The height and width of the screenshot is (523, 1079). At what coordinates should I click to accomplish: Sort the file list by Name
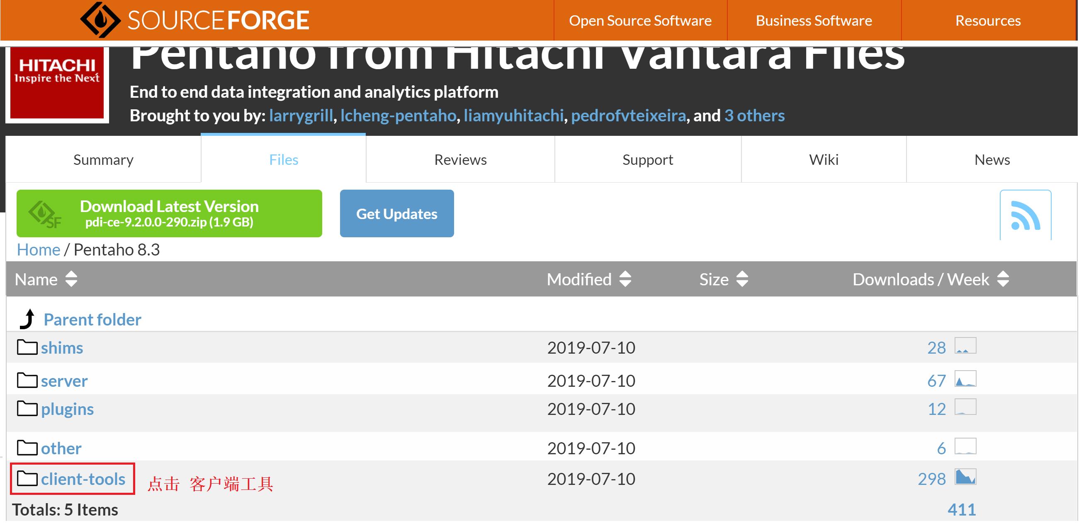coord(46,279)
